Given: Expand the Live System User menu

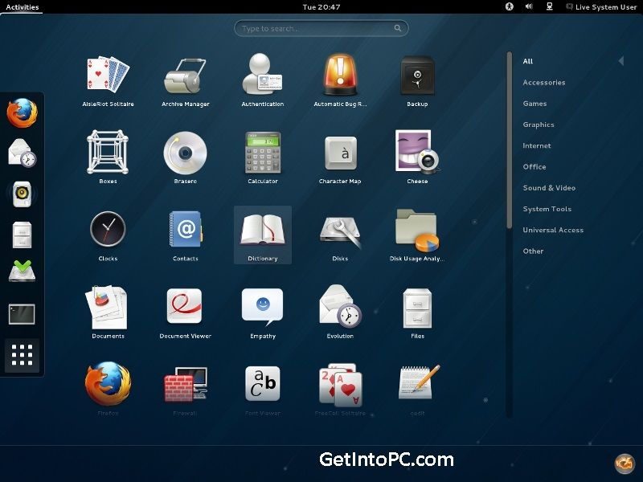Looking at the screenshot, I should (601, 6).
